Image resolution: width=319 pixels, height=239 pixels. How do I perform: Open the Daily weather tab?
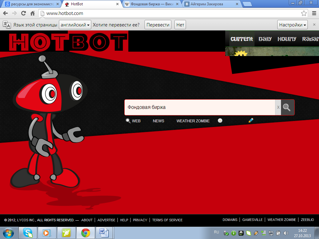point(265,39)
